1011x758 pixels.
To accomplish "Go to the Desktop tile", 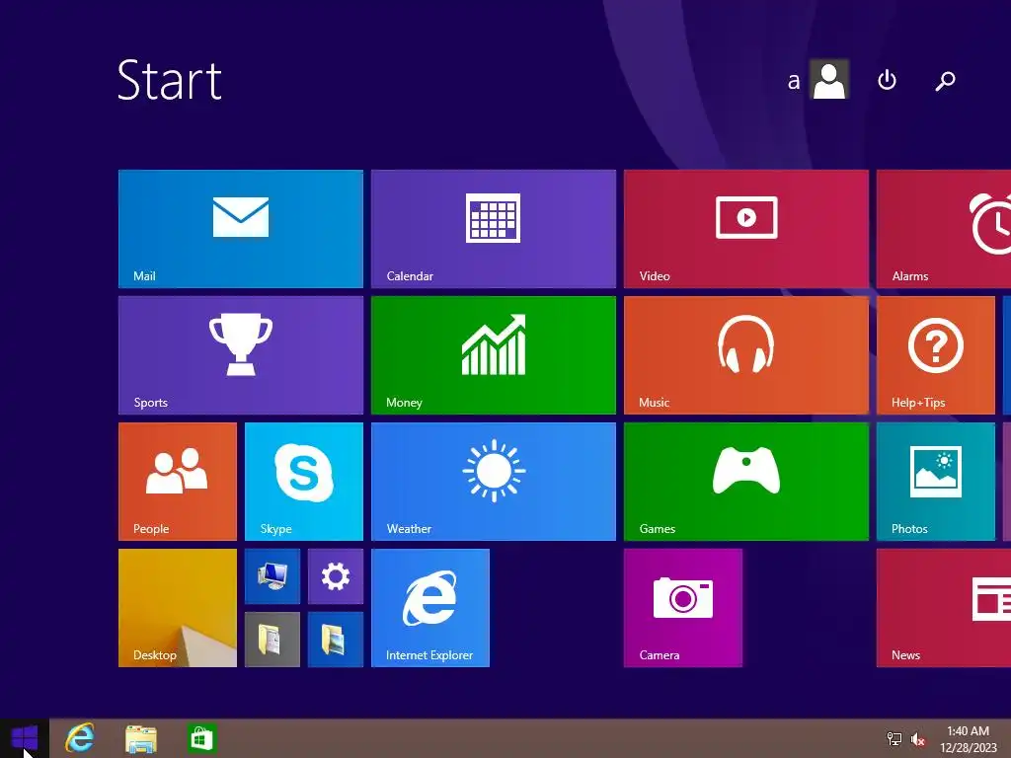I will click(x=178, y=608).
